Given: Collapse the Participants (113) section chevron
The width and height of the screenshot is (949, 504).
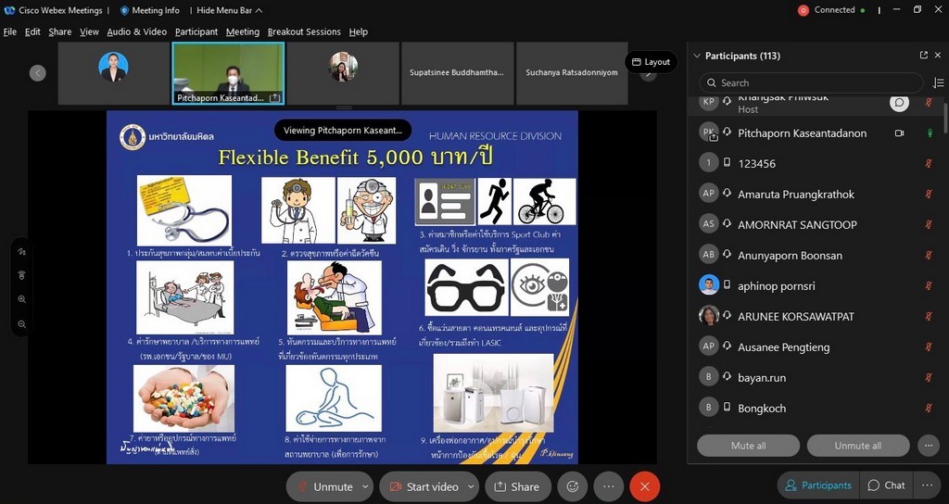Looking at the screenshot, I should point(697,56).
